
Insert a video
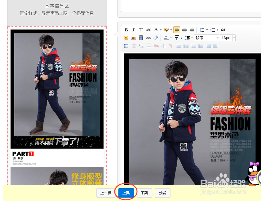[x=141, y=38]
